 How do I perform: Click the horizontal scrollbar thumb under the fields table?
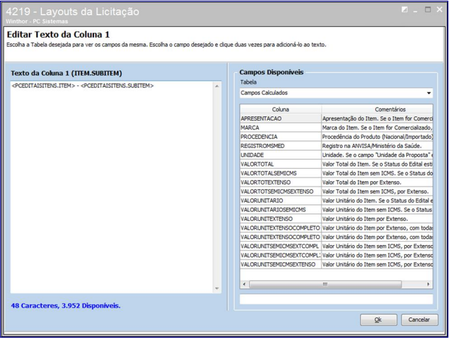[x=325, y=284]
